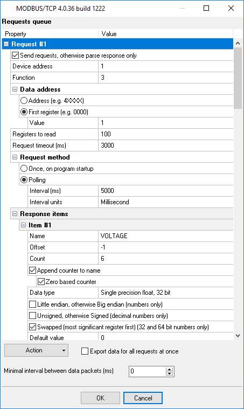Uncheck Swapped most significant register first
This screenshot has height=409, width=244.
point(32,327)
